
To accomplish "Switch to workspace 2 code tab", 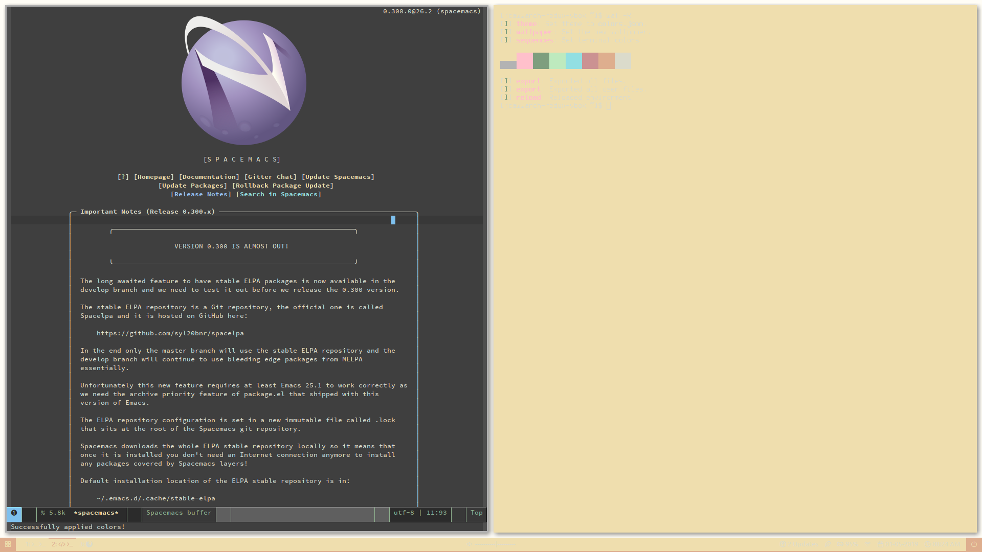I will point(62,544).
